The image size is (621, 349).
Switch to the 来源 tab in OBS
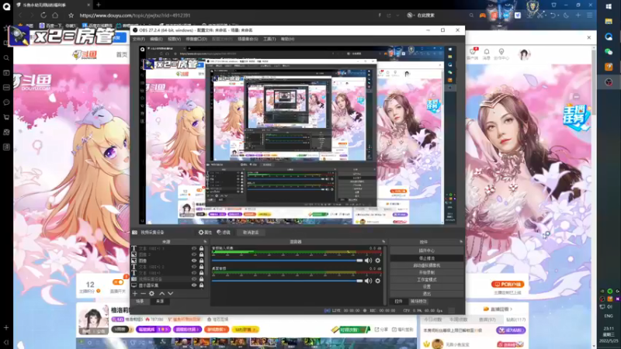coord(160,302)
